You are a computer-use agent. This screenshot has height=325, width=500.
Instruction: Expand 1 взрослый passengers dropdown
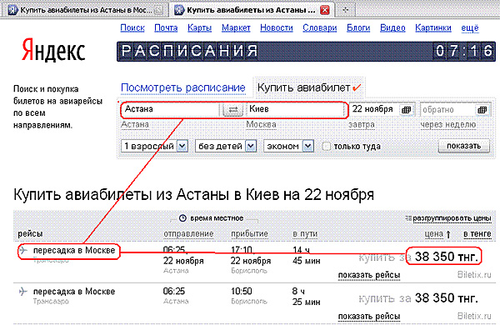(182, 146)
